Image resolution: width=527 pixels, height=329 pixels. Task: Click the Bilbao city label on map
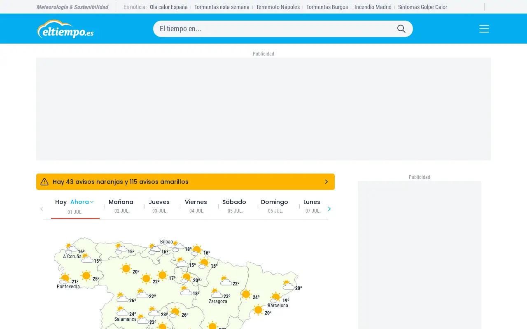pyautogui.click(x=166, y=242)
